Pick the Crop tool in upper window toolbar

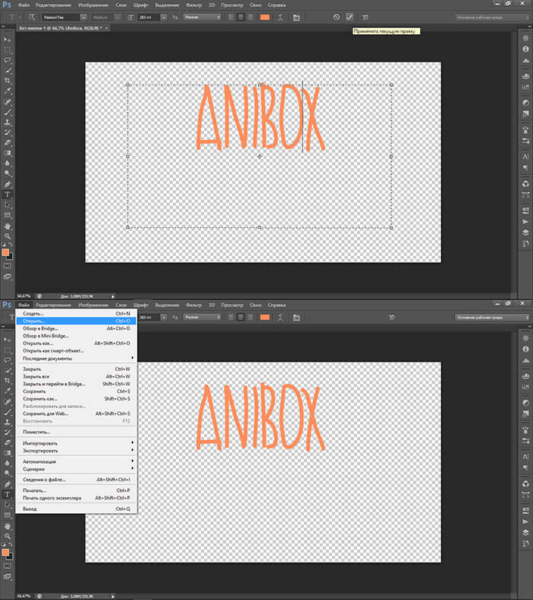click(8, 80)
